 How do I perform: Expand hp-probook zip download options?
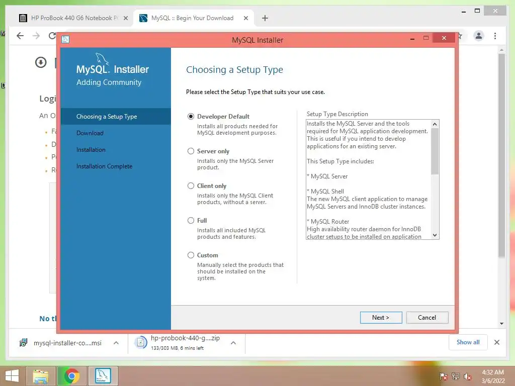point(233,343)
